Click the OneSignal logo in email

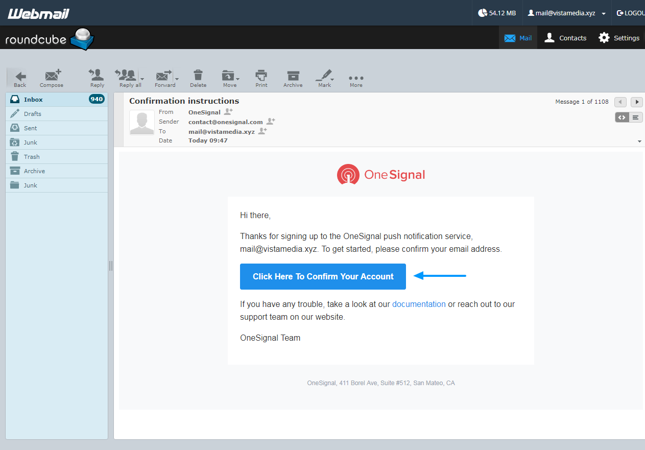(381, 175)
